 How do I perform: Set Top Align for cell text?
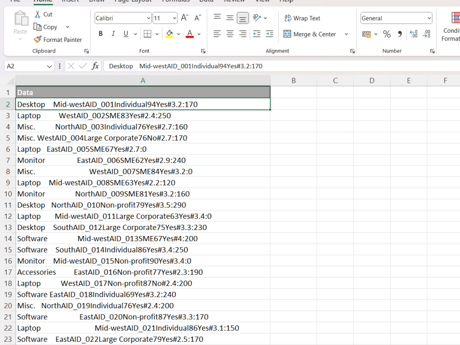217,17
